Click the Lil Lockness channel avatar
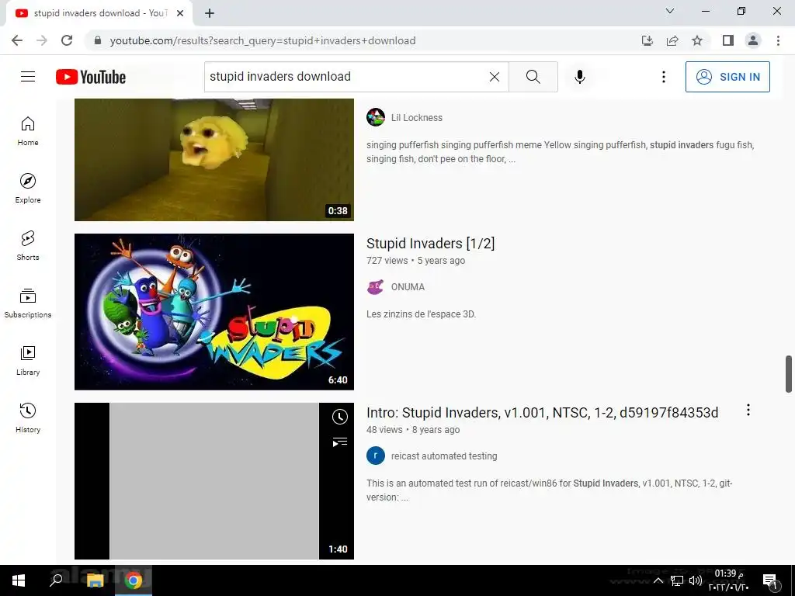 pos(376,118)
